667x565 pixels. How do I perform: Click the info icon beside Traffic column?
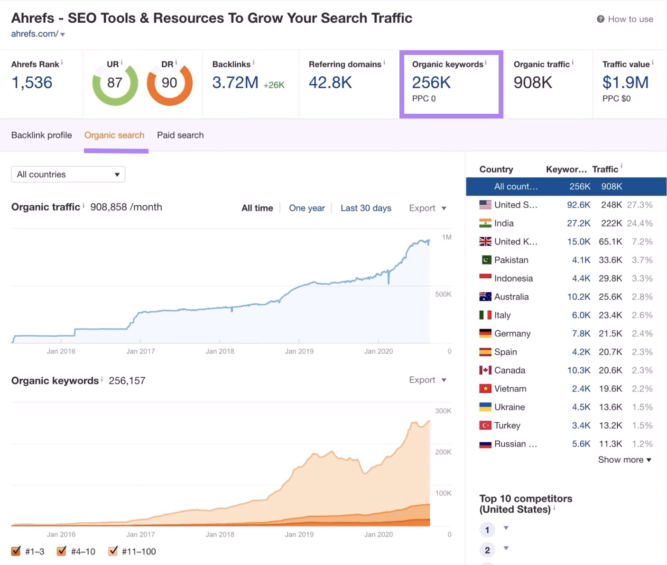coord(621,166)
